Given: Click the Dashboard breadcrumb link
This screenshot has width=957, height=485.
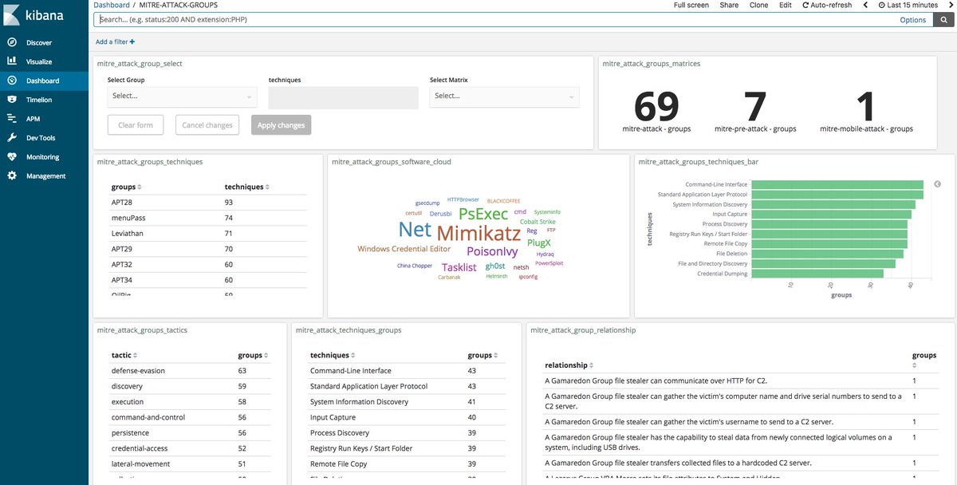Looking at the screenshot, I should 112,5.
